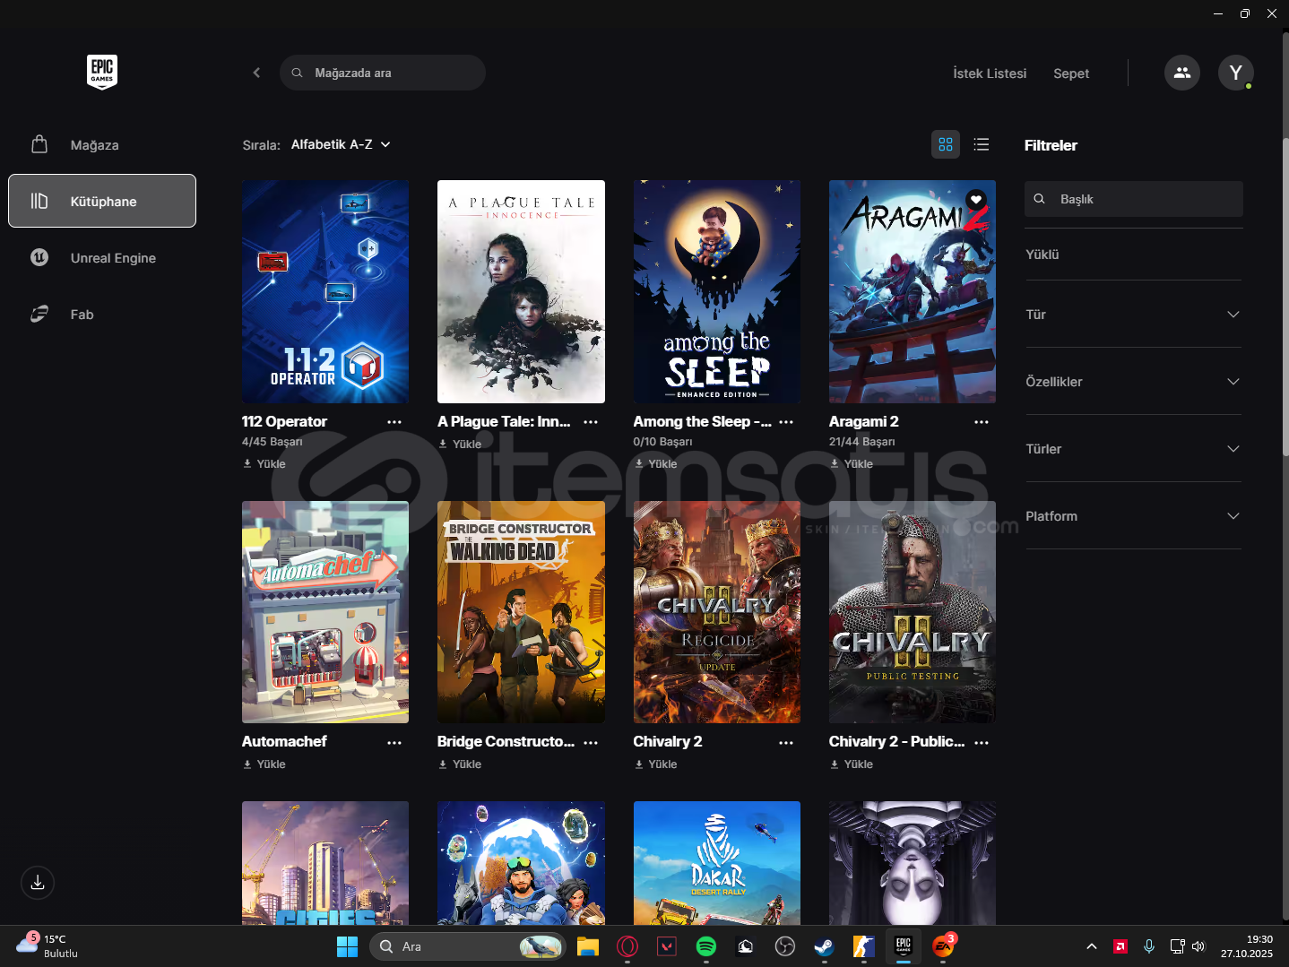Select the Yüklü installed filter

[x=1042, y=255]
